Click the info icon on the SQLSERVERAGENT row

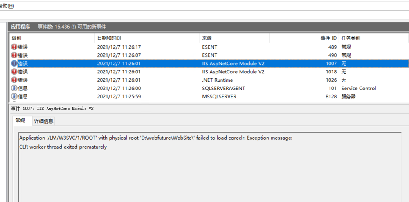(14, 88)
